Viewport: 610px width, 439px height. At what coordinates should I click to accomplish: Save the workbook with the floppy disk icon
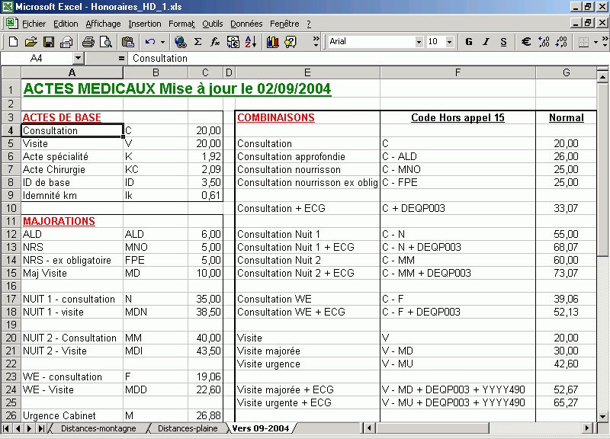click(49, 42)
